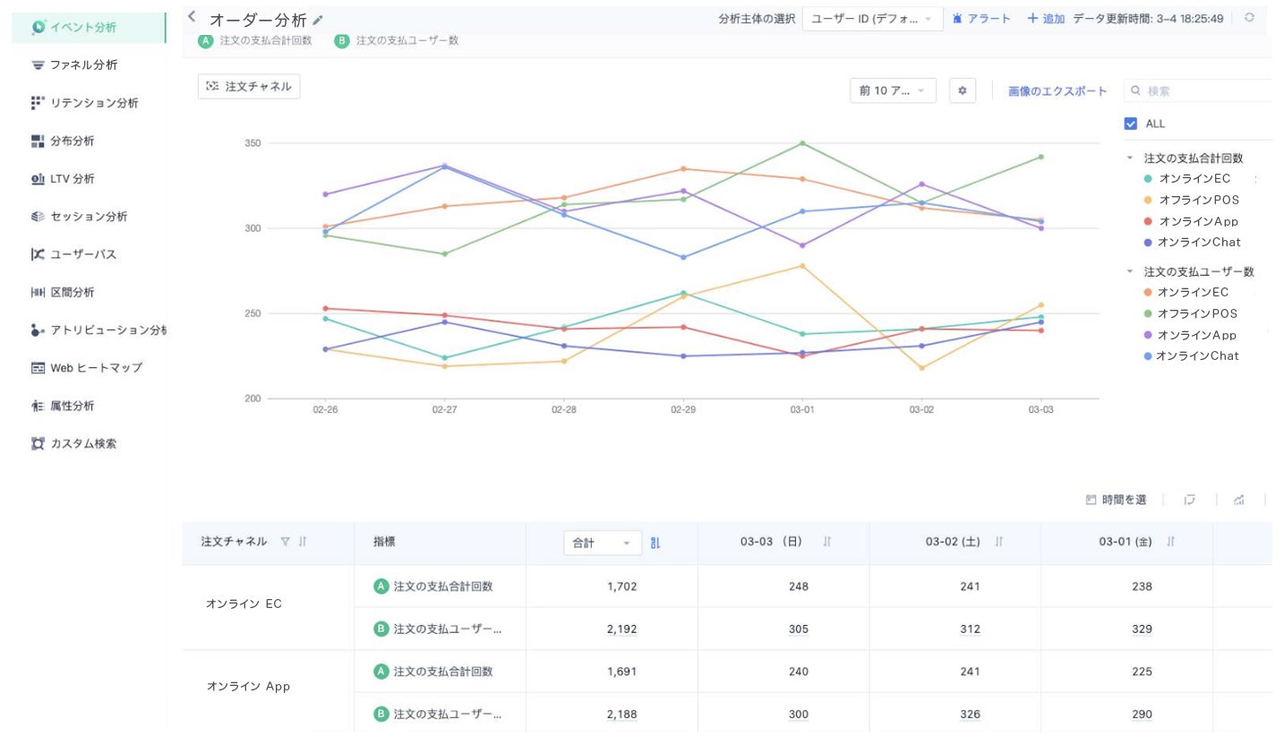This screenshot has width=1284, height=745.
Task: Open the ユーザー ID analysis subject dropdown
Action: click(872, 19)
